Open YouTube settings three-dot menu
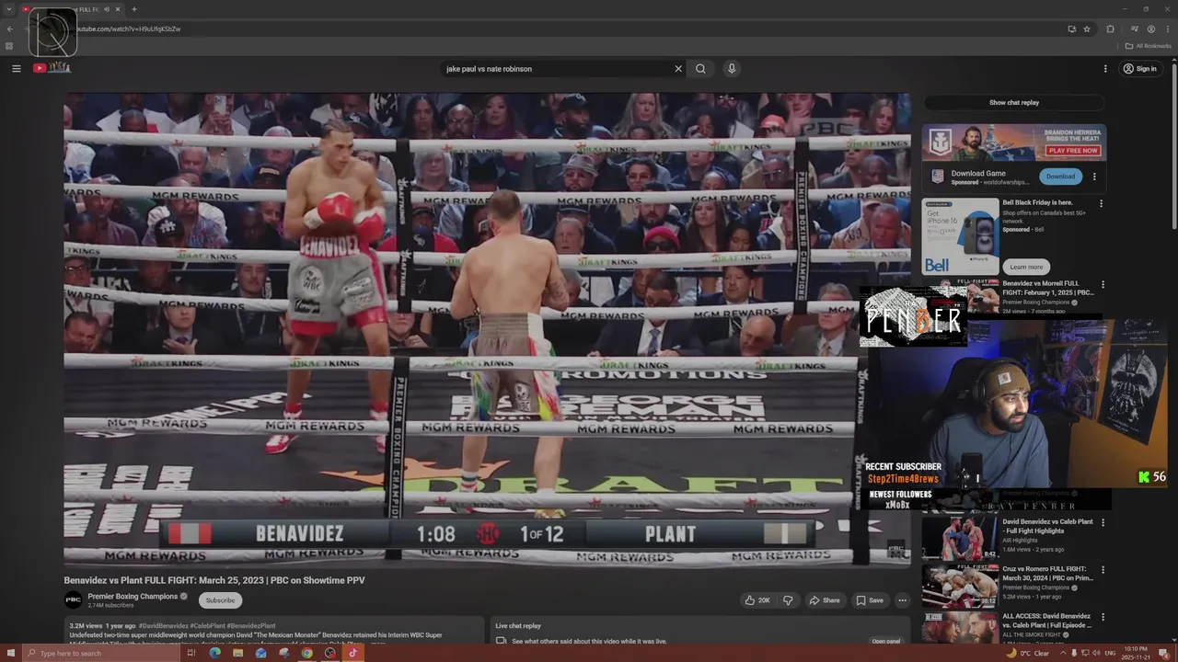 [1105, 68]
